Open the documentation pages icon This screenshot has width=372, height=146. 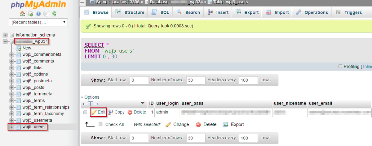46,14
